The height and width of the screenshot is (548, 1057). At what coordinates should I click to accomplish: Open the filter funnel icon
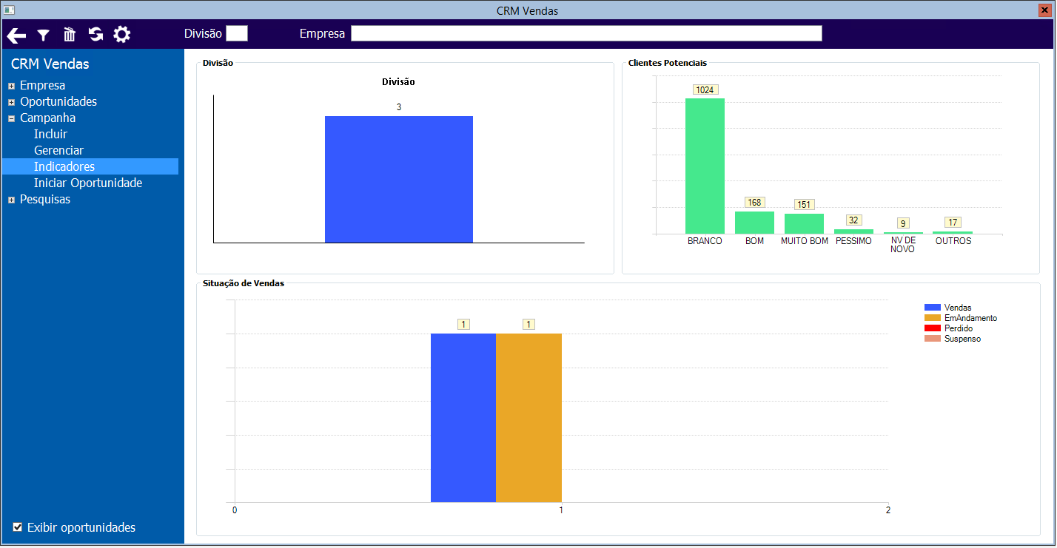(44, 35)
